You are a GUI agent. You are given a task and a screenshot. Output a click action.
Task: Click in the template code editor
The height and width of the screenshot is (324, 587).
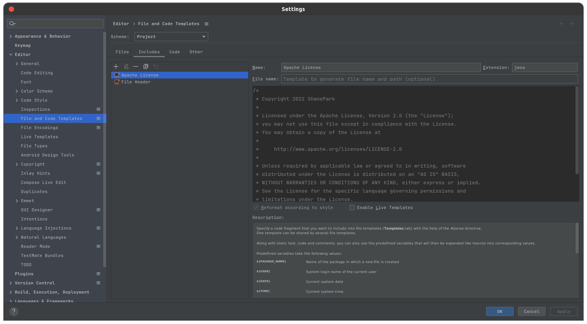(414, 144)
